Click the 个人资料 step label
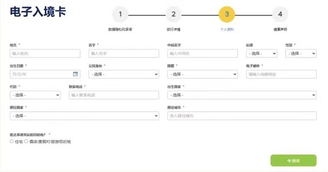The image size is (328, 172). 227,30
